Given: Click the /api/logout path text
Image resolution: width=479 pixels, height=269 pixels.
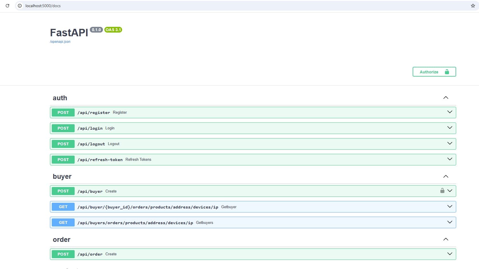Looking at the screenshot, I should click(x=91, y=144).
